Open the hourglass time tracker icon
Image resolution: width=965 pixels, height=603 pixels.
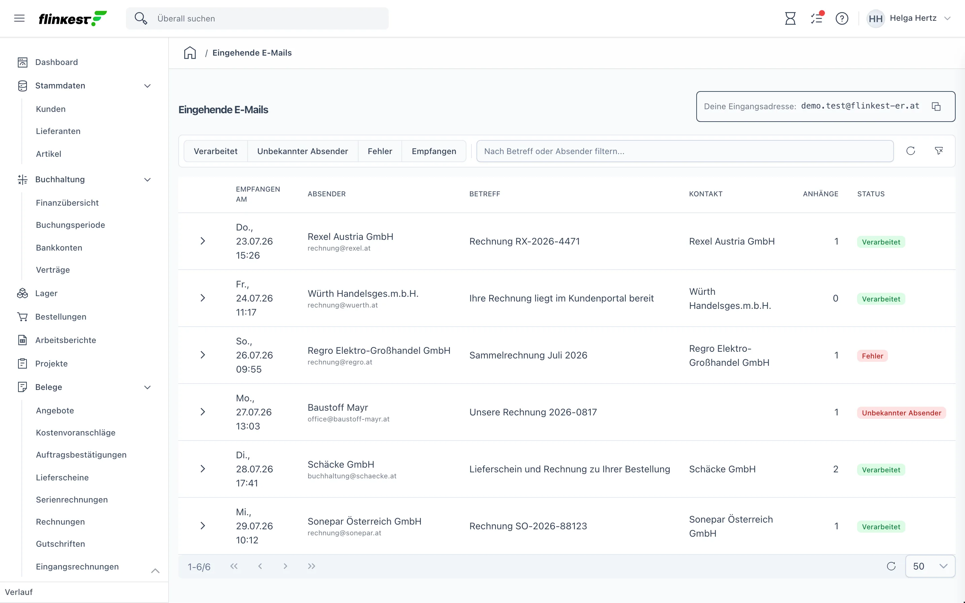click(790, 18)
